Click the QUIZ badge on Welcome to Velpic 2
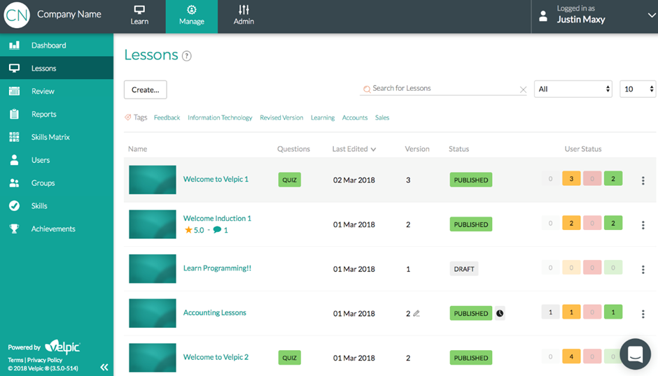The image size is (658, 376). point(290,358)
